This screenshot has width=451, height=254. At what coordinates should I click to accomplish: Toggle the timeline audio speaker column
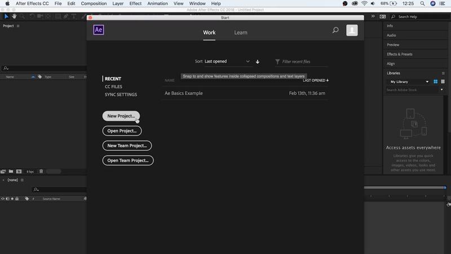pos(7,199)
